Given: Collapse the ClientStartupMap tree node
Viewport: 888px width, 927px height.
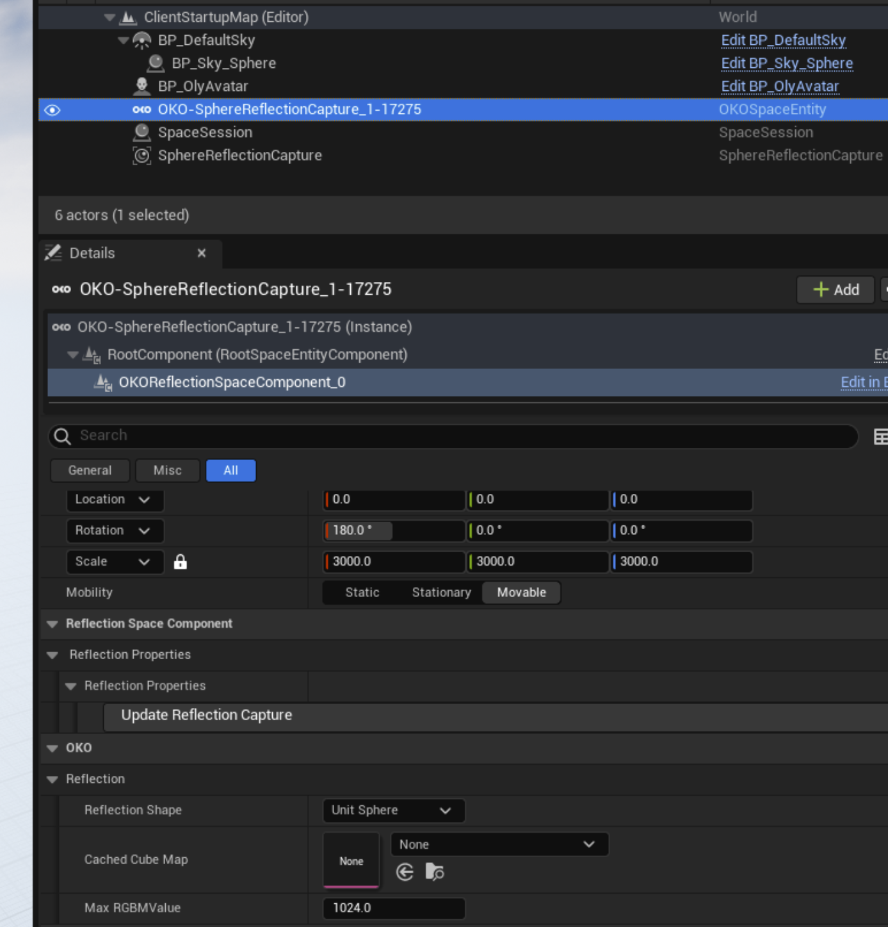Looking at the screenshot, I should pos(109,17).
